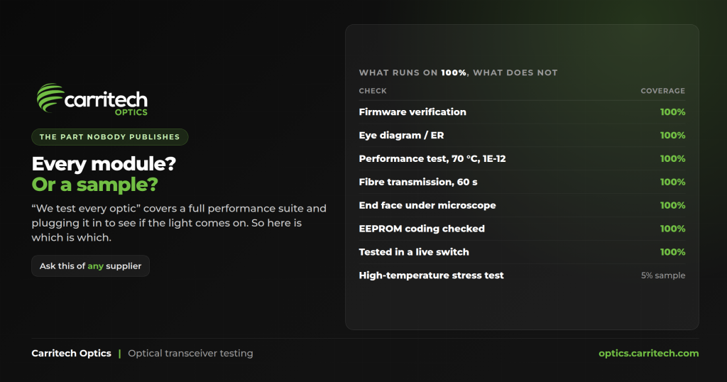Click the 100% value for Tested in a live switch
Viewport: 727px width, 382px height.
click(673, 252)
